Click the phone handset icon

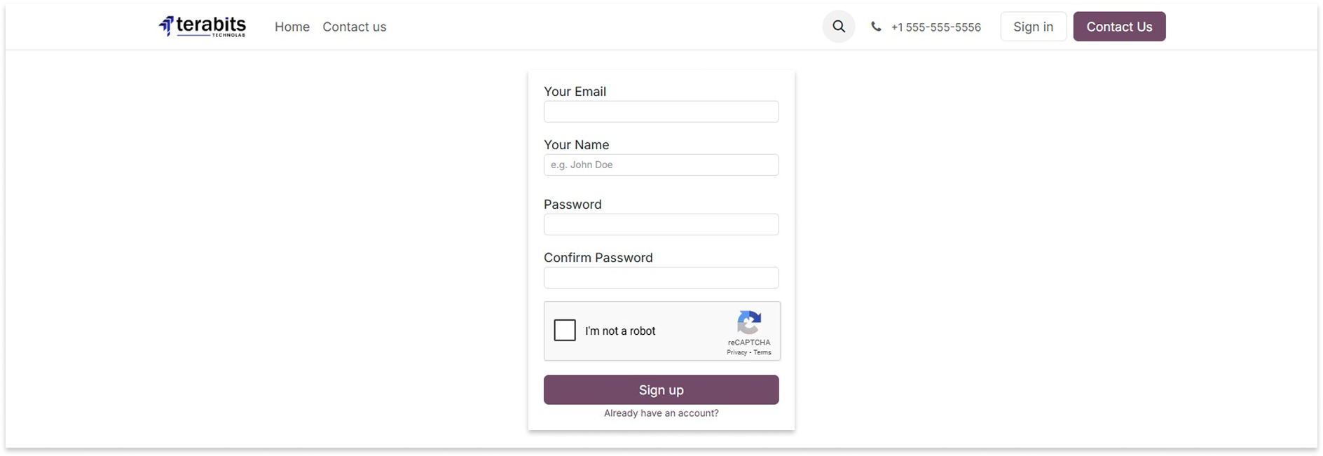876,27
